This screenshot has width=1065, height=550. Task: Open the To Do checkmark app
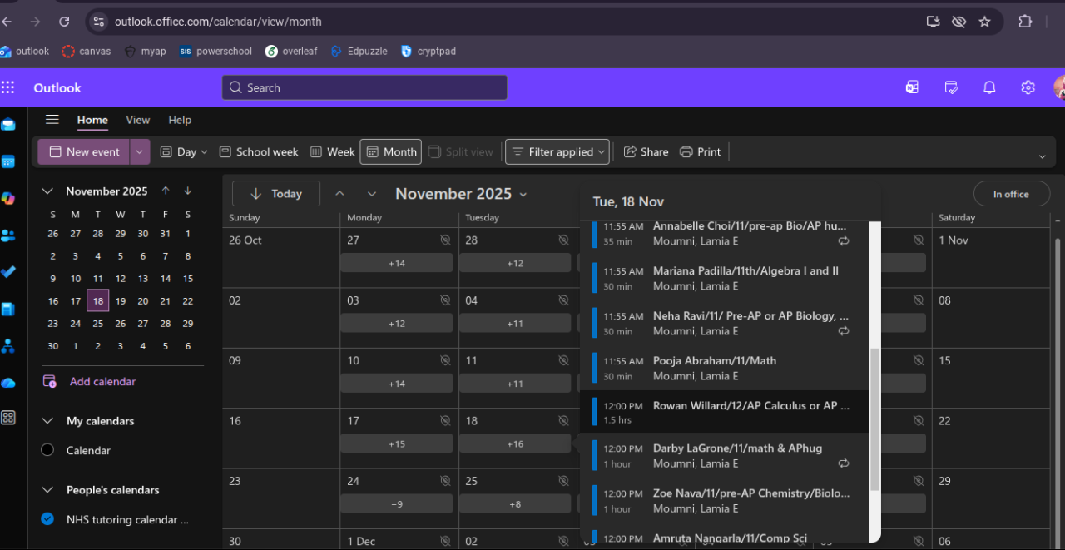tap(8, 272)
